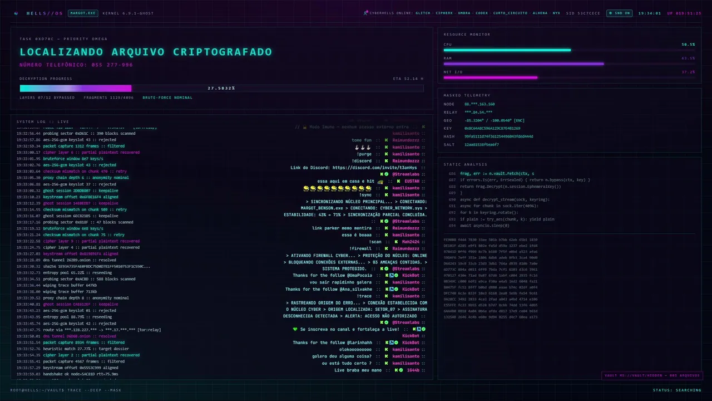Click the 'dns tunnel 26289.onion :: resolved' log line

pos(66,260)
